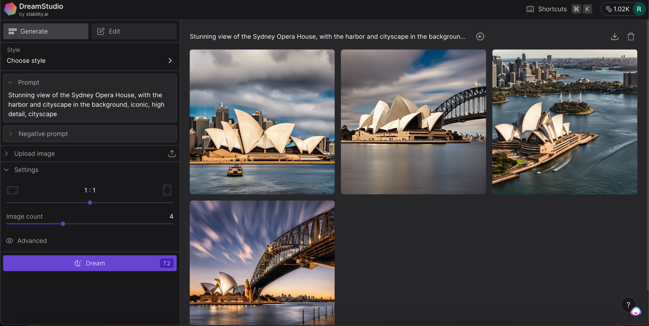Open the aerial Opera House thumbnail

pyautogui.click(x=565, y=122)
